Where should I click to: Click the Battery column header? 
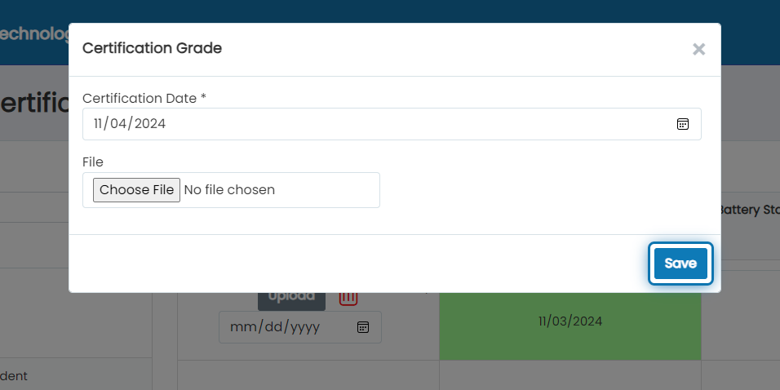[750, 210]
